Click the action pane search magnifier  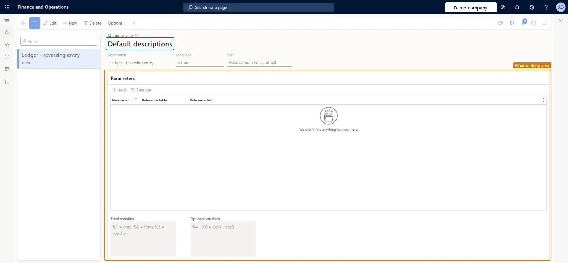pos(133,23)
